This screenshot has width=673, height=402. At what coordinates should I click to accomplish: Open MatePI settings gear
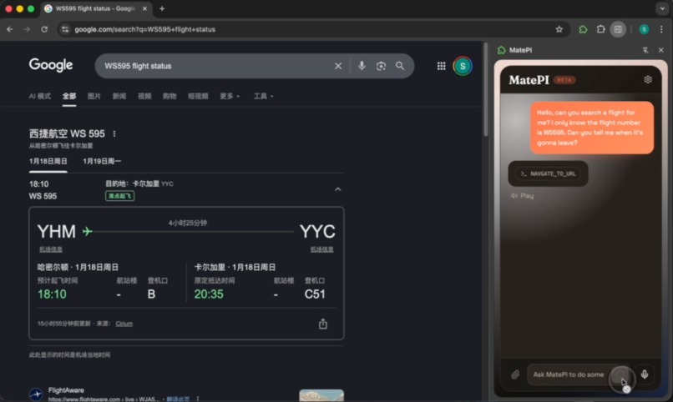click(648, 80)
